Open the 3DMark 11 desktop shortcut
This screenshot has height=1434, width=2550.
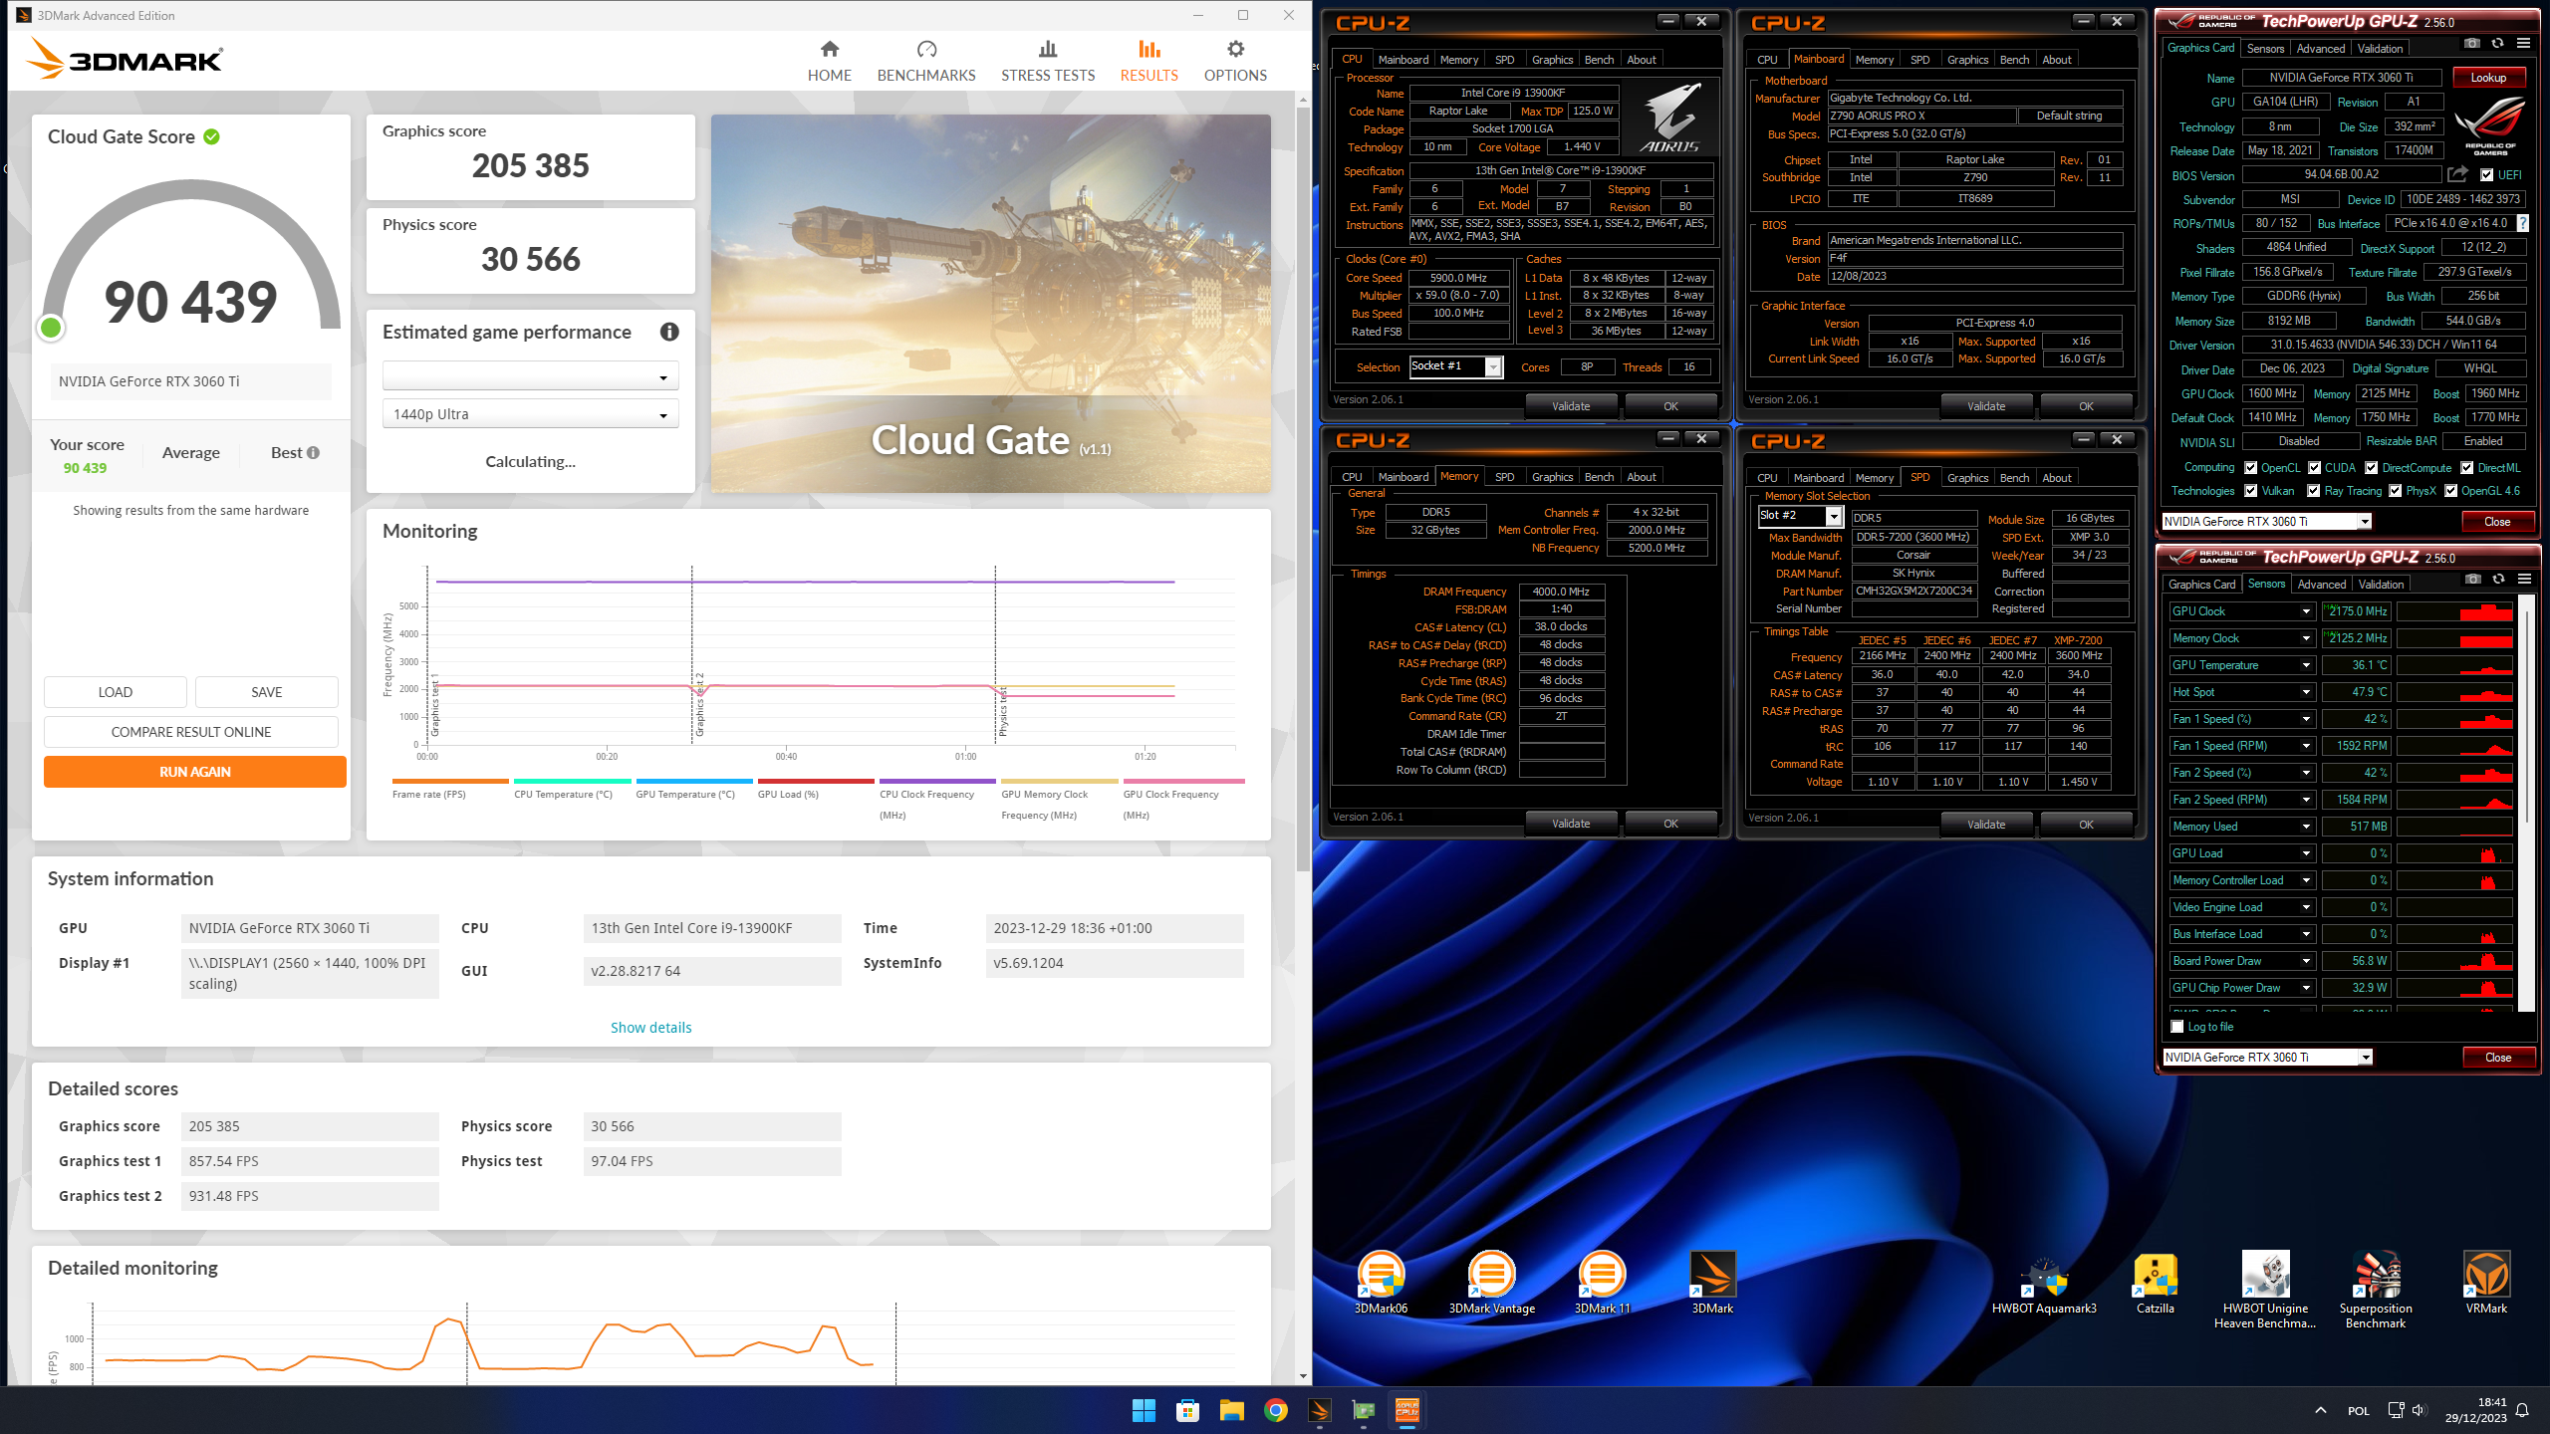pos(1602,1283)
